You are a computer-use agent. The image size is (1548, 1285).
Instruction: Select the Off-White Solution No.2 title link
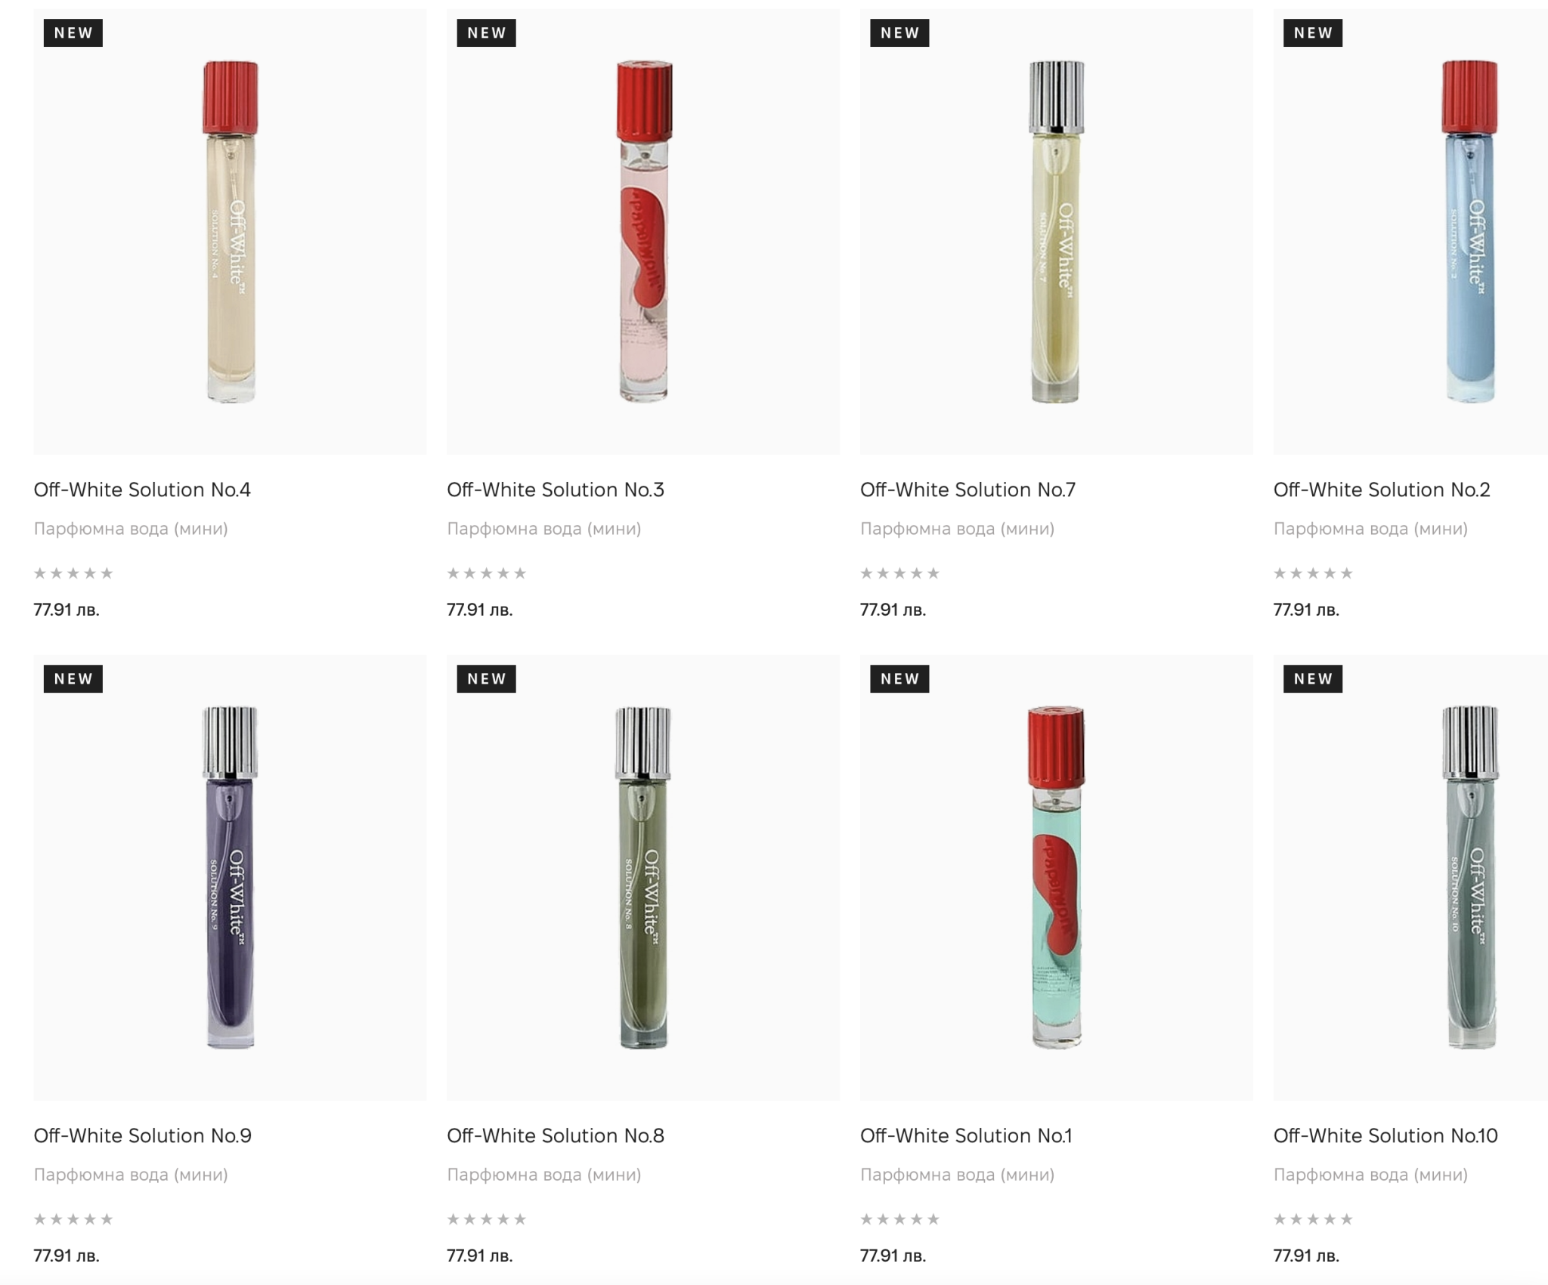coord(1381,490)
